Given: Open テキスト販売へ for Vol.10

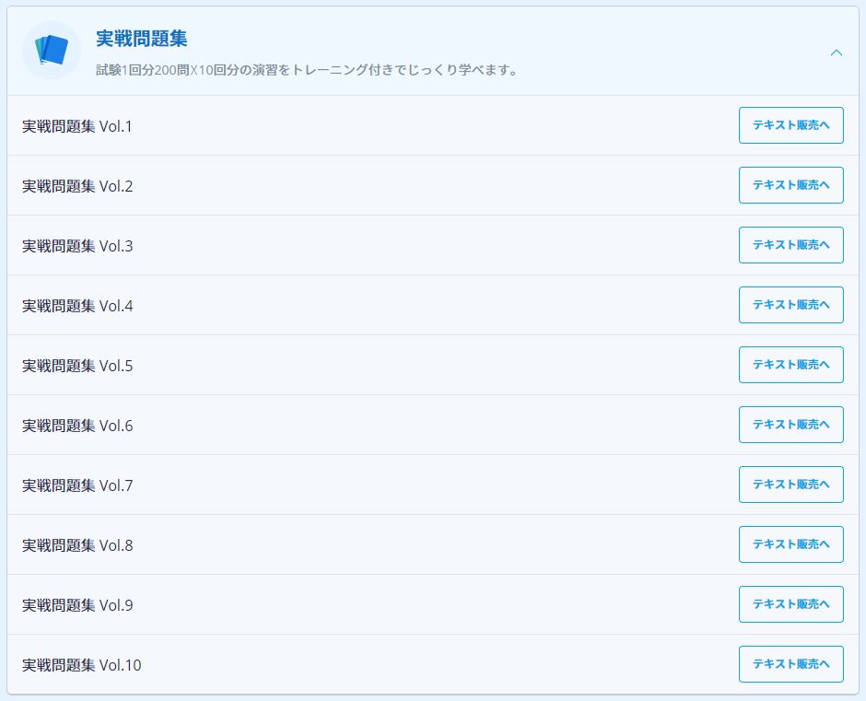Looking at the screenshot, I should click(x=790, y=664).
